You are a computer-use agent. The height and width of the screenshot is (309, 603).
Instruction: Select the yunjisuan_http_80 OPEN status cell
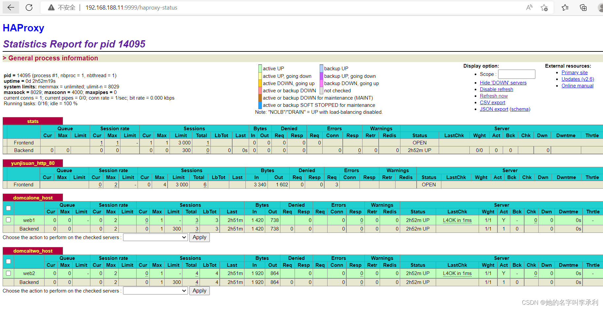tap(429, 185)
